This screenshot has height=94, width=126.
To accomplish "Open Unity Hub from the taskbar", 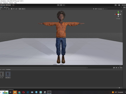I will [45, 92].
